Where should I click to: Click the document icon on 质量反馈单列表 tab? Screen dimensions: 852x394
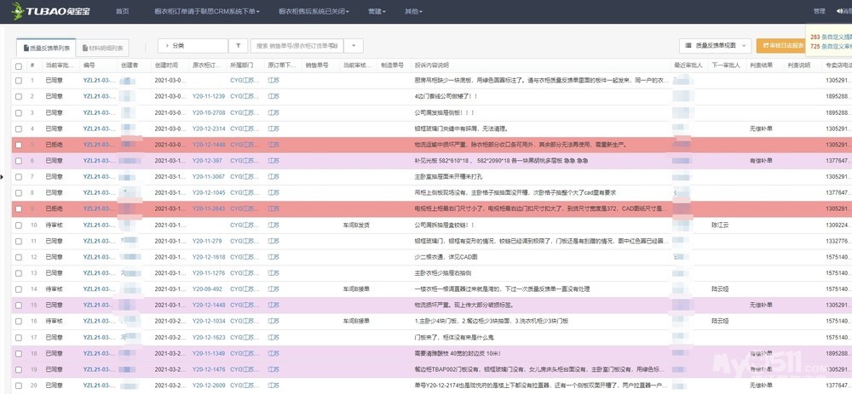click(26, 48)
